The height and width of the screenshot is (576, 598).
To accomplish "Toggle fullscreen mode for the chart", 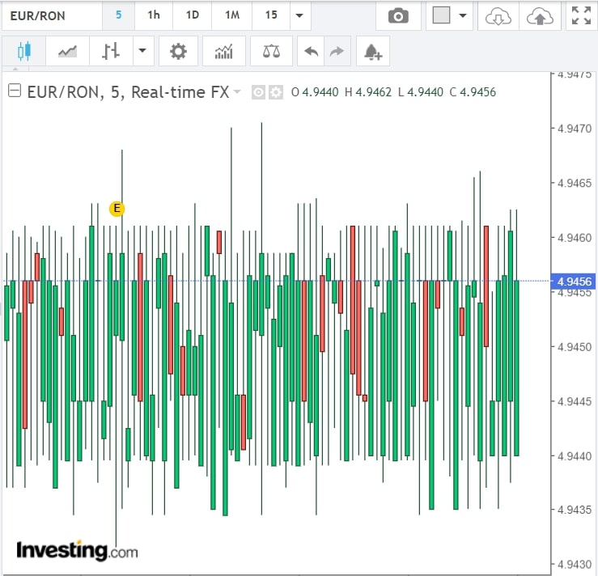I will coord(580,15).
